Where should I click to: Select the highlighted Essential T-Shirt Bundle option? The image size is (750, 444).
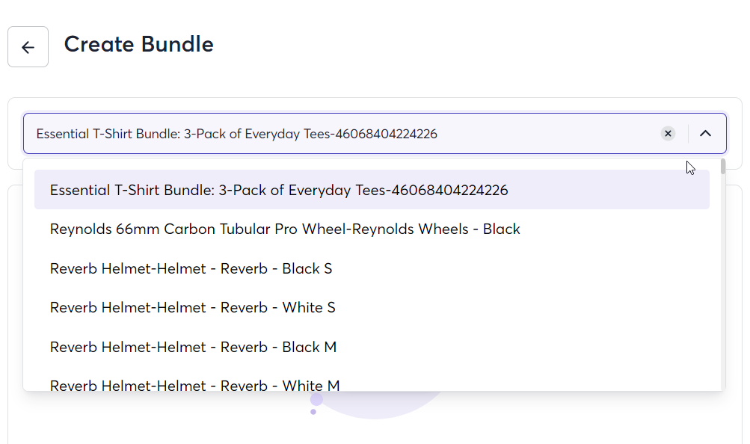[372, 190]
